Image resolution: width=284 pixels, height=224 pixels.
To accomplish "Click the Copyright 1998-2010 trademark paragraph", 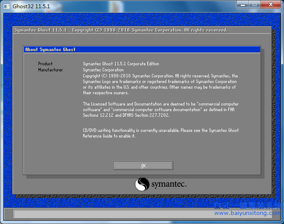I will click(x=160, y=84).
